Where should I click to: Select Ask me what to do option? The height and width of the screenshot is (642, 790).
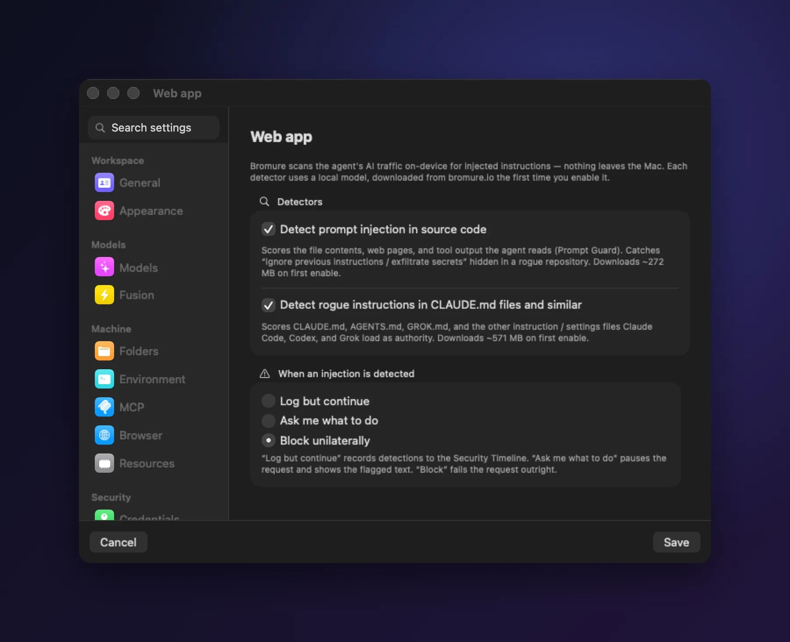(269, 421)
